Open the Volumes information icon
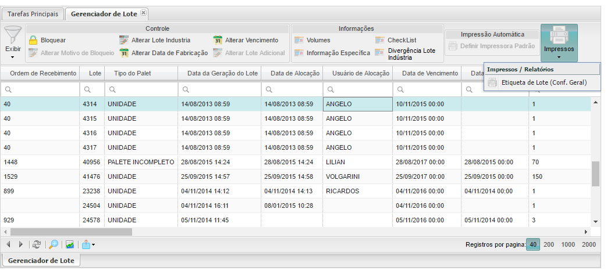607x274 pixels. click(299, 40)
